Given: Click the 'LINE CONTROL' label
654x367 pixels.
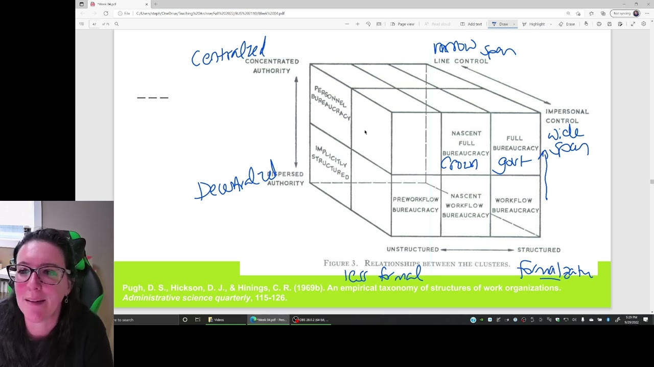Looking at the screenshot, I should (461, 61).
